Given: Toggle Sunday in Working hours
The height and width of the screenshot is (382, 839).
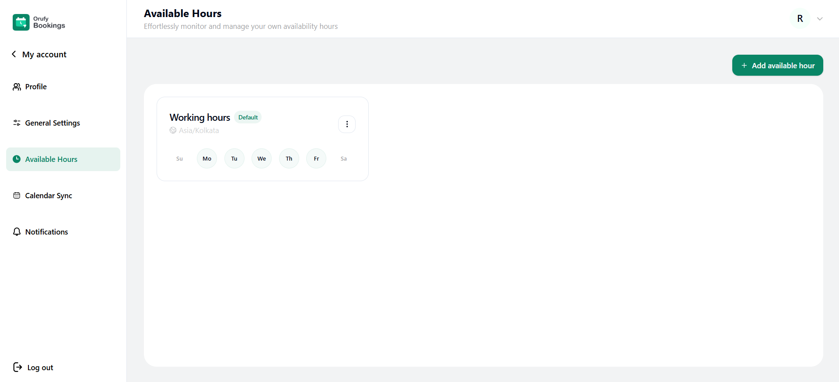Looking at the screenshot, I should 179,158.
